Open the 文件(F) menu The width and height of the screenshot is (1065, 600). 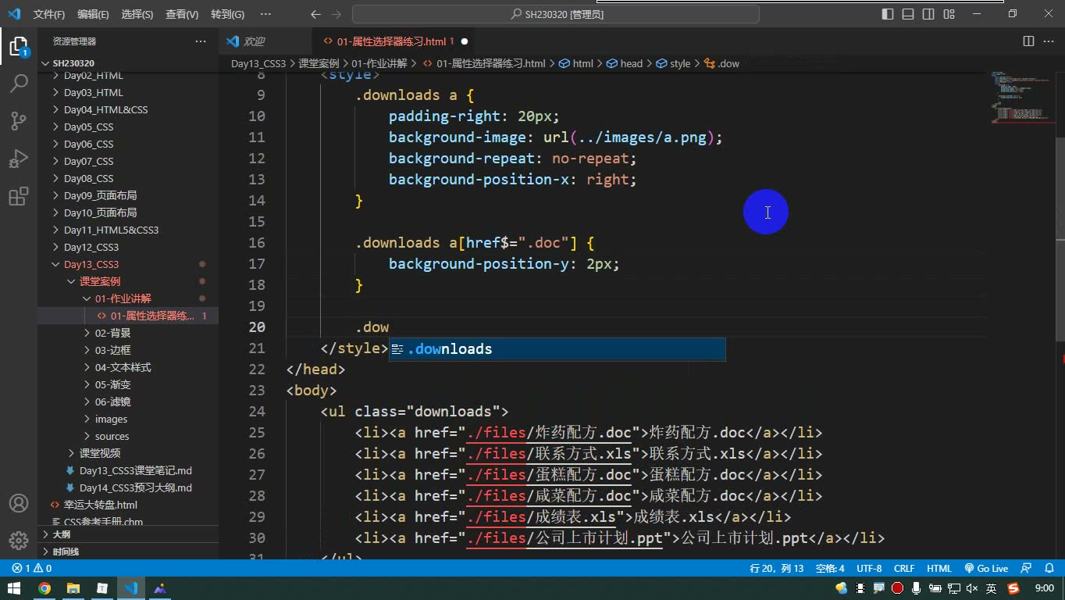point(49,14)
